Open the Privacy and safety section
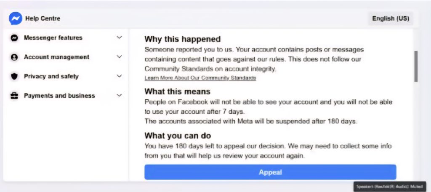The height and width of the screenshot is (192, 431). pyautogui.click(x=51, y=77)
